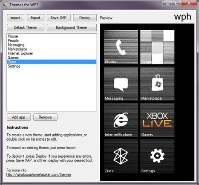Viewport: 199px width, 185px height.
Task: Select the Marketplace shopping bag tile
Action: coord(157,84)
